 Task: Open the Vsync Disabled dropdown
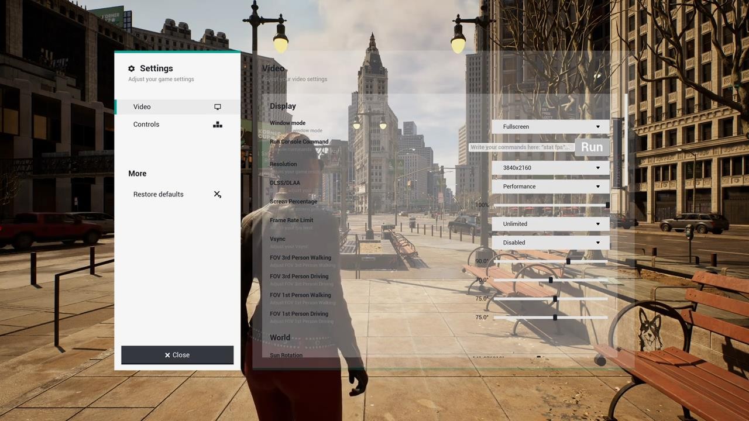551,243
